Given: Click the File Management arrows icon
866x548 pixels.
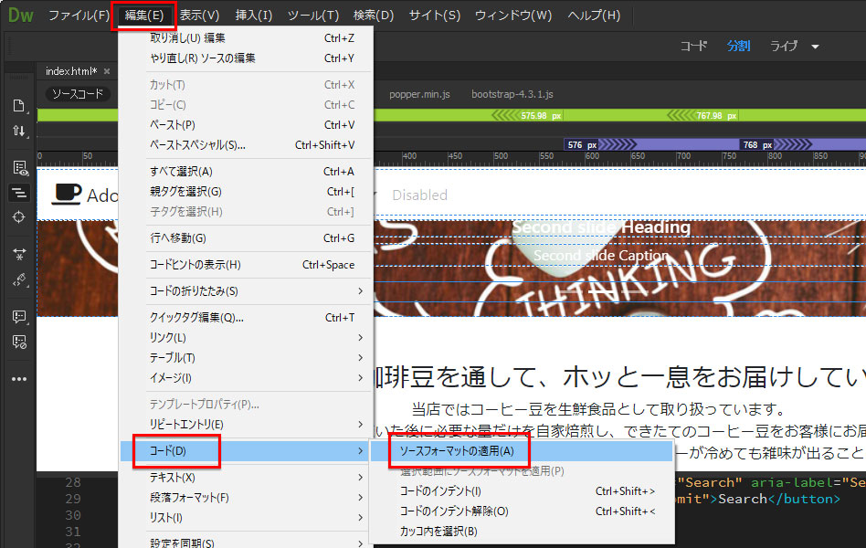Looking at the screenshot, I should tap(18, 131).
